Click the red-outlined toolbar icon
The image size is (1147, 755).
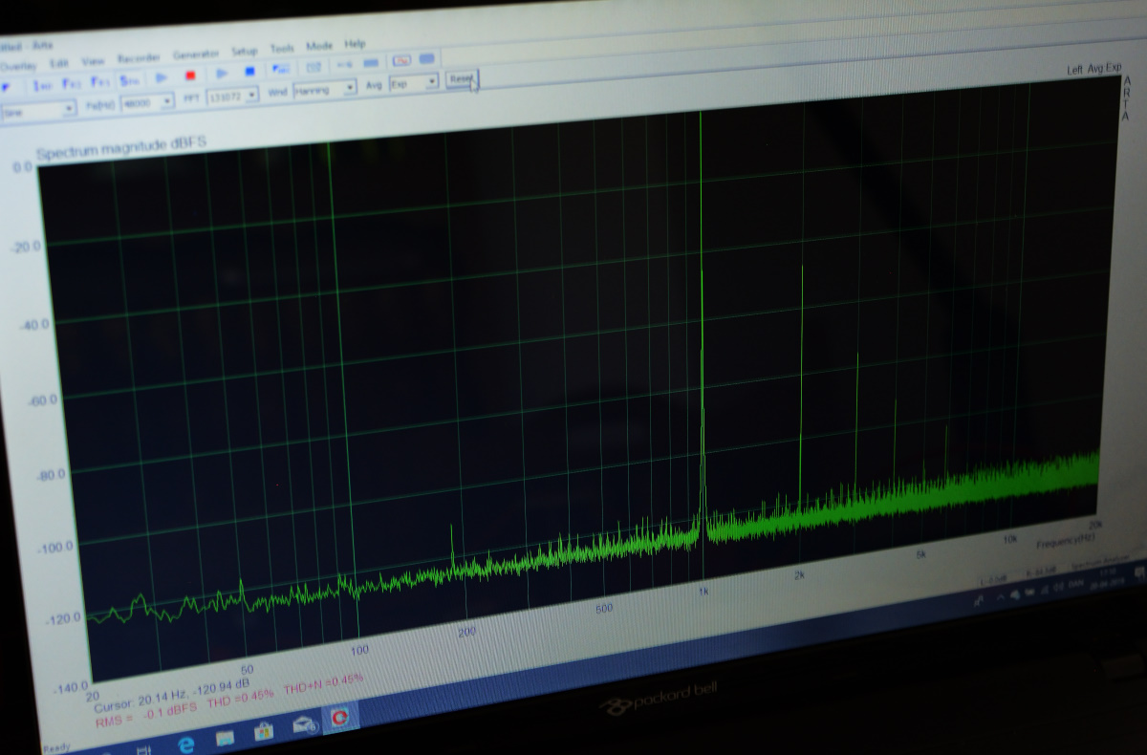click(x=401, y=60)
